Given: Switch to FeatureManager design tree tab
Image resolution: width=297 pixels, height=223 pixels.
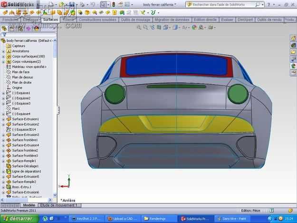Looking at the screenshot, I should tap(4, 29).
